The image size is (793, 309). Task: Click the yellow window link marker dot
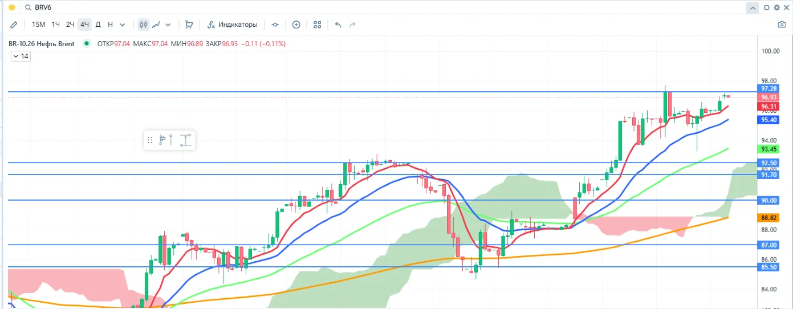[11, 7]
